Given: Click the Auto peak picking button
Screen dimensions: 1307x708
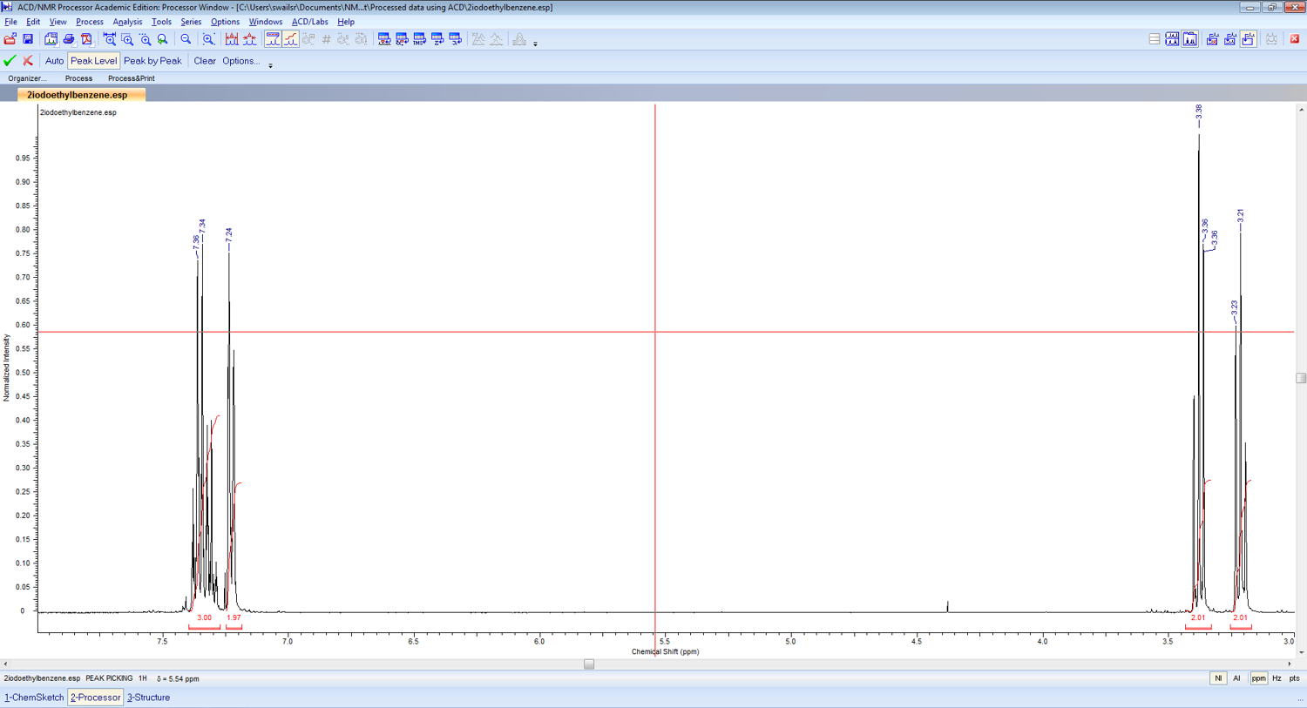Looking at the screenshot, I should coord(54,61).
